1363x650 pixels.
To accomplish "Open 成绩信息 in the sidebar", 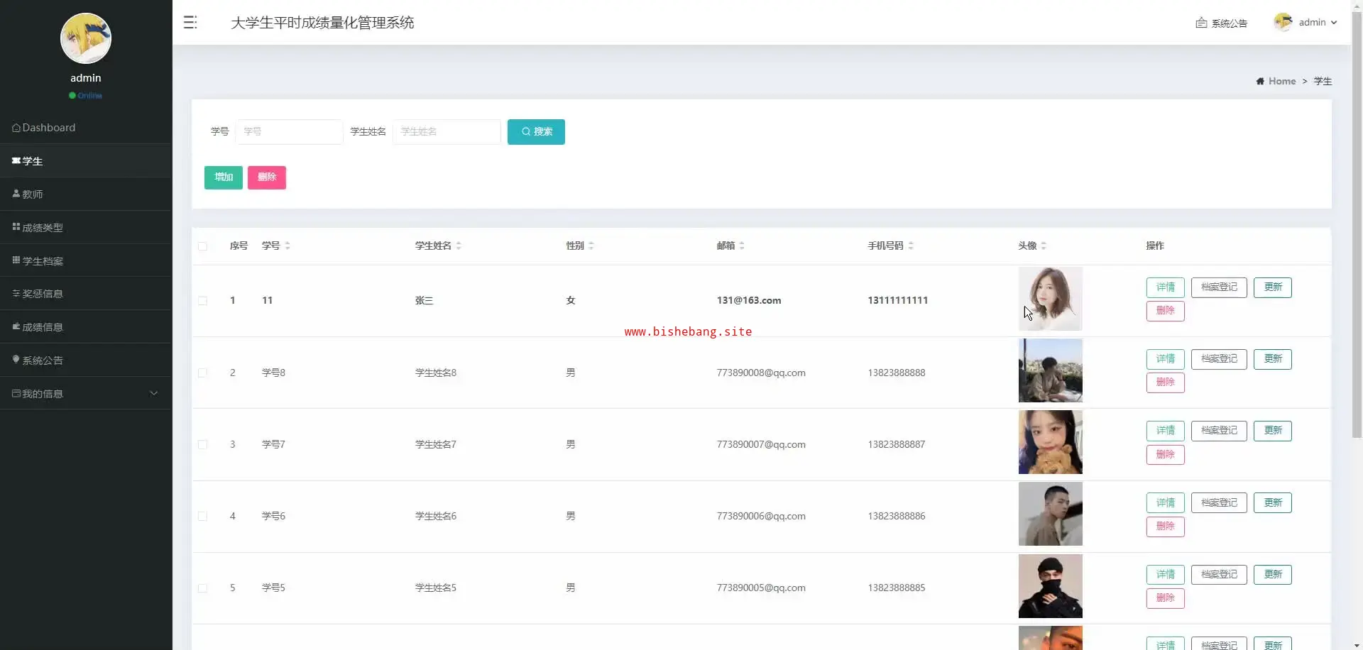I will (x=86, y=326).
